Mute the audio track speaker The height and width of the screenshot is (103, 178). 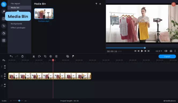5,84
